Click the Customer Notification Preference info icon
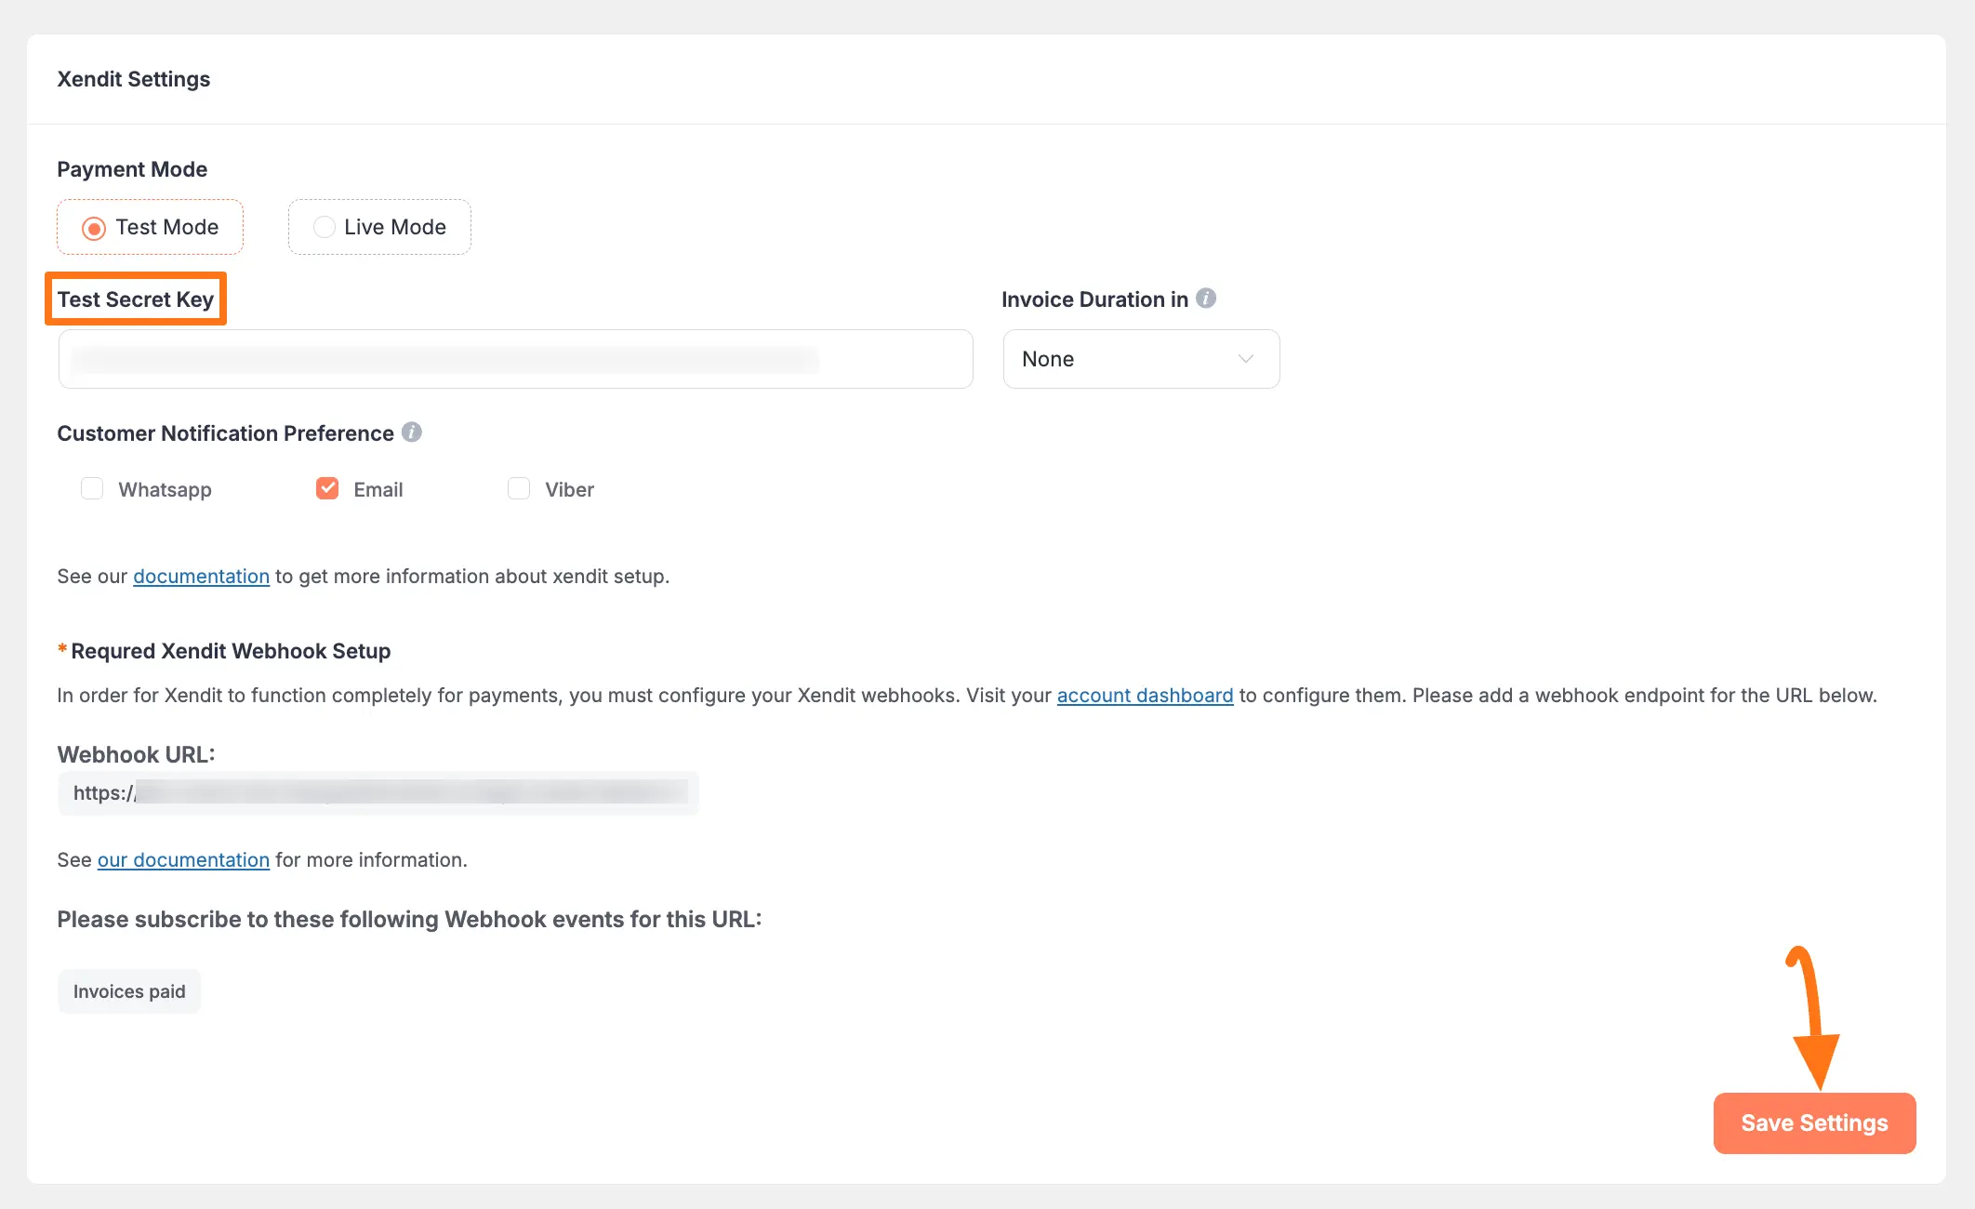The height and width of the screenshot is (1209, 1975). [412, 432]
